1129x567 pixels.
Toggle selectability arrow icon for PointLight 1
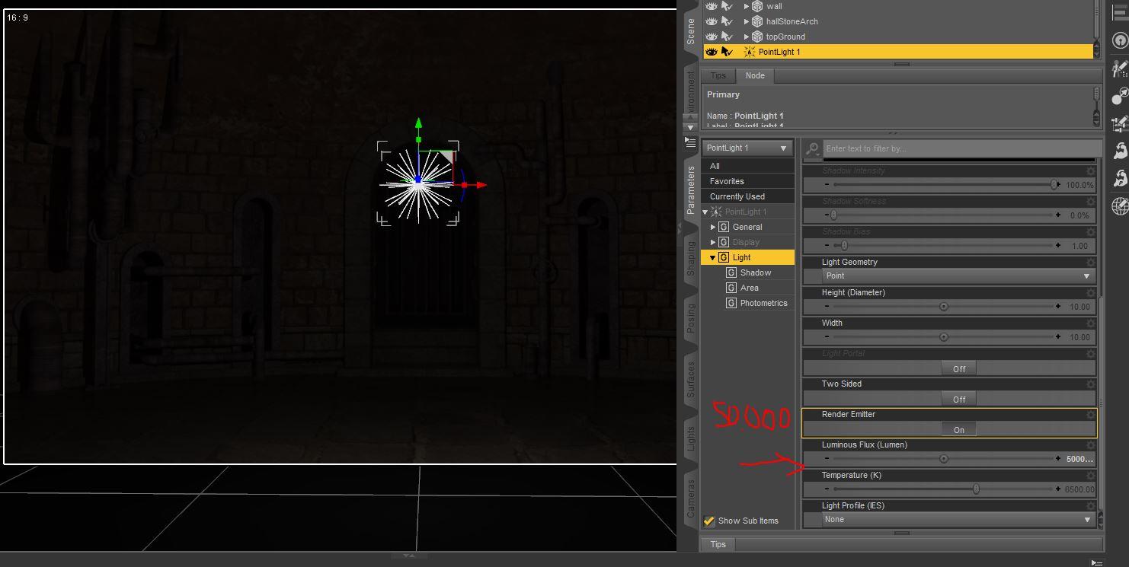tap(727, 52)
